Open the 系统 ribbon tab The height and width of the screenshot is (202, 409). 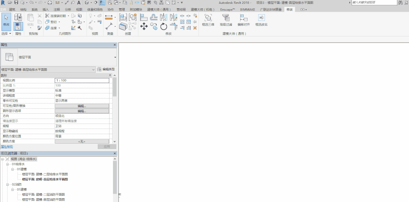point(34,9)
